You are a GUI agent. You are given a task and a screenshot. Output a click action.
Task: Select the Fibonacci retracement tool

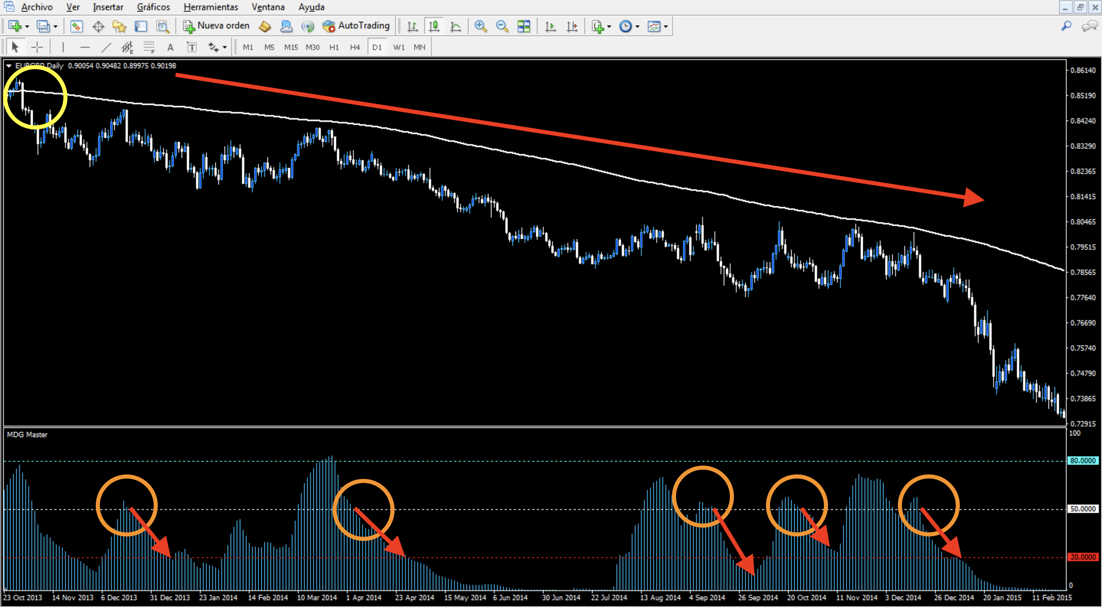click(149, 47)
